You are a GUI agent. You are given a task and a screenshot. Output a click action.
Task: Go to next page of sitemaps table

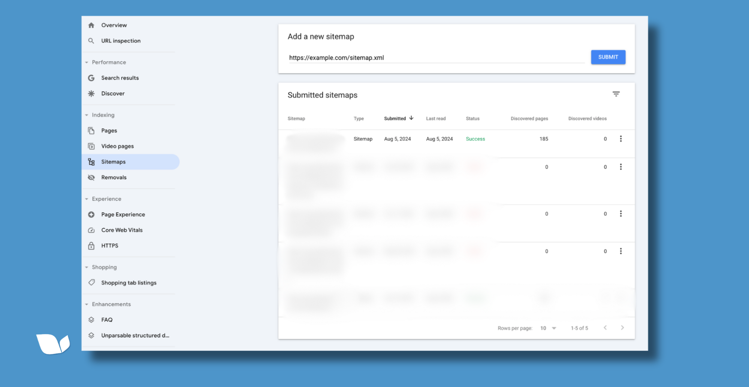coord(622,328)
